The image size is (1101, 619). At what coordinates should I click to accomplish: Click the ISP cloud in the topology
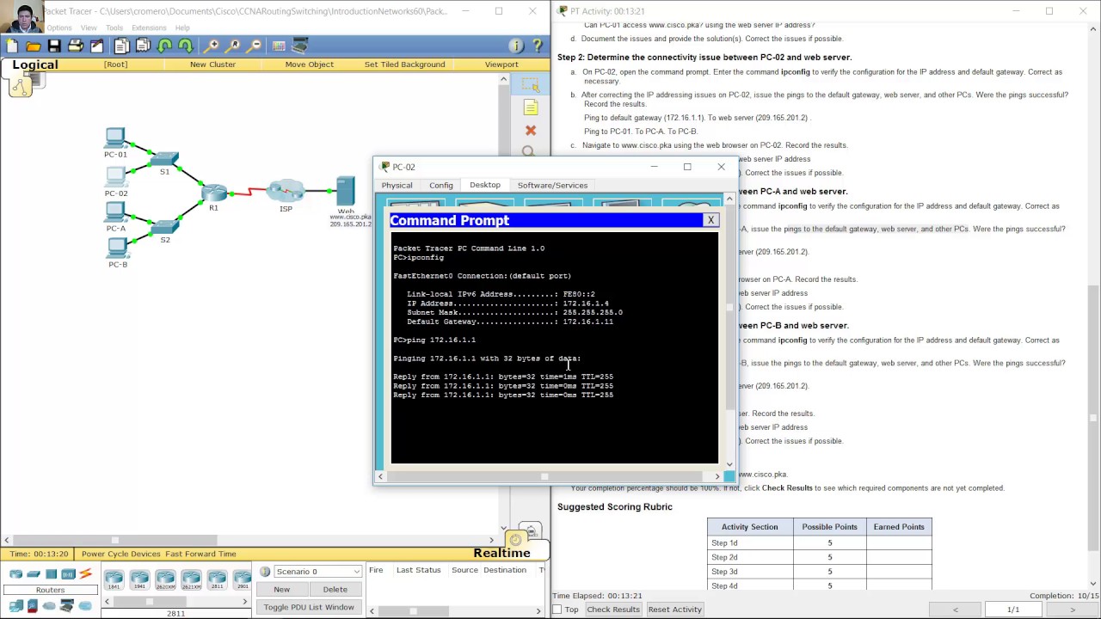point(286,191)
